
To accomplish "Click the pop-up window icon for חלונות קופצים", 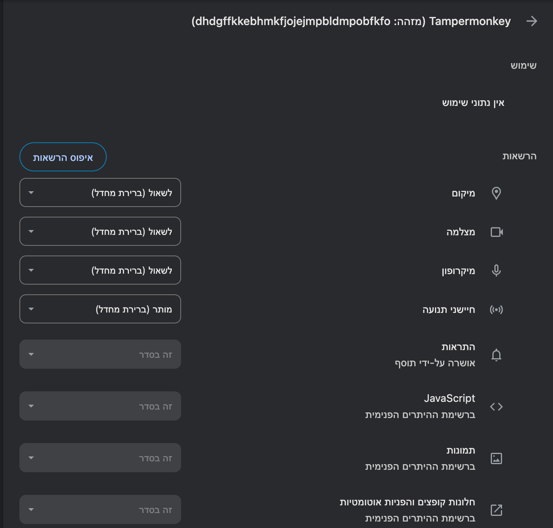I will (x=496, y=510).
